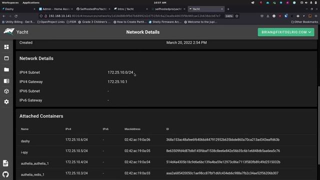Open the BRIAN@FIXITDELRIO.COM user dropdown
The height and width of the screenshot is (180, 320).
[x=286, y=32]
